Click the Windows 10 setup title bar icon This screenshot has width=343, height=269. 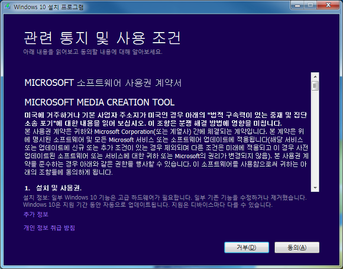[x=8, y=7]
